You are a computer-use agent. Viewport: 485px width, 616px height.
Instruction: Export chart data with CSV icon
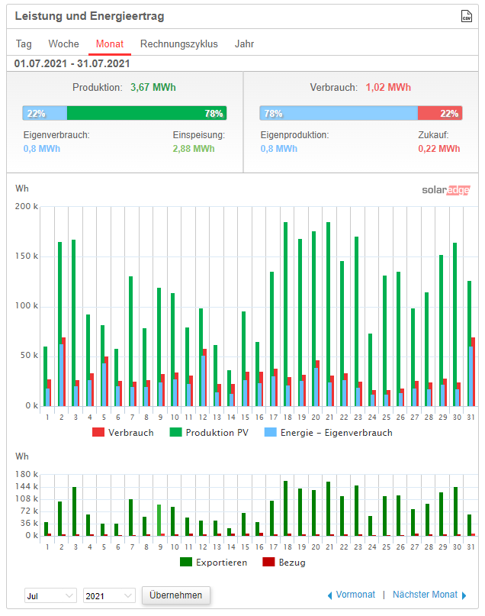click(466, 16)
